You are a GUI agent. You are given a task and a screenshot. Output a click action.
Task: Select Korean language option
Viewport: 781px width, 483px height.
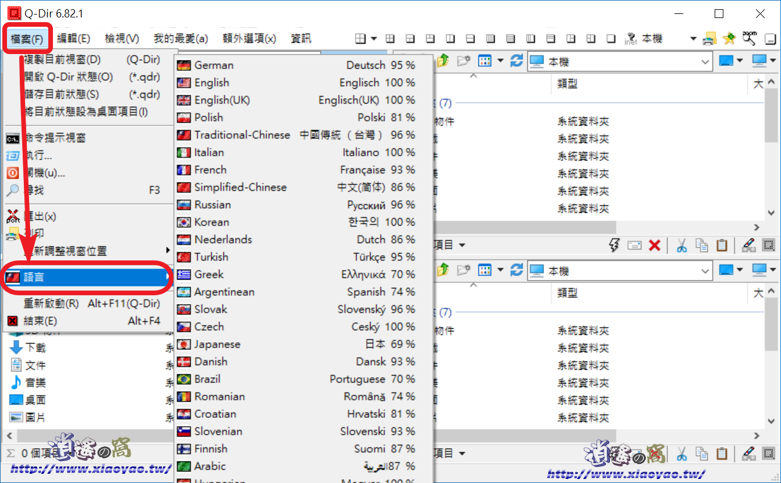click(304, 222)
